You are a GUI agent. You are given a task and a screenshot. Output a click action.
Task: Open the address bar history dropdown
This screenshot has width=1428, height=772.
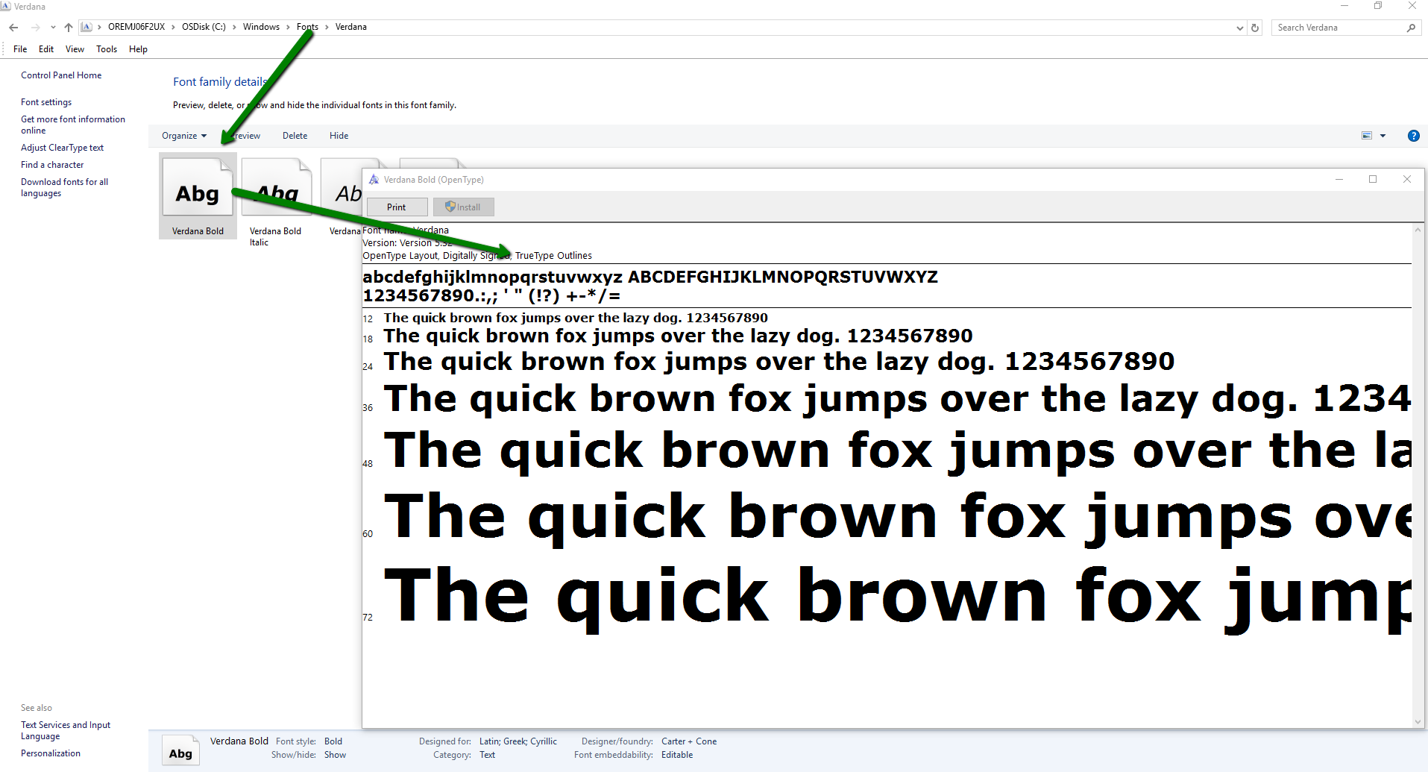[1240, 28]
